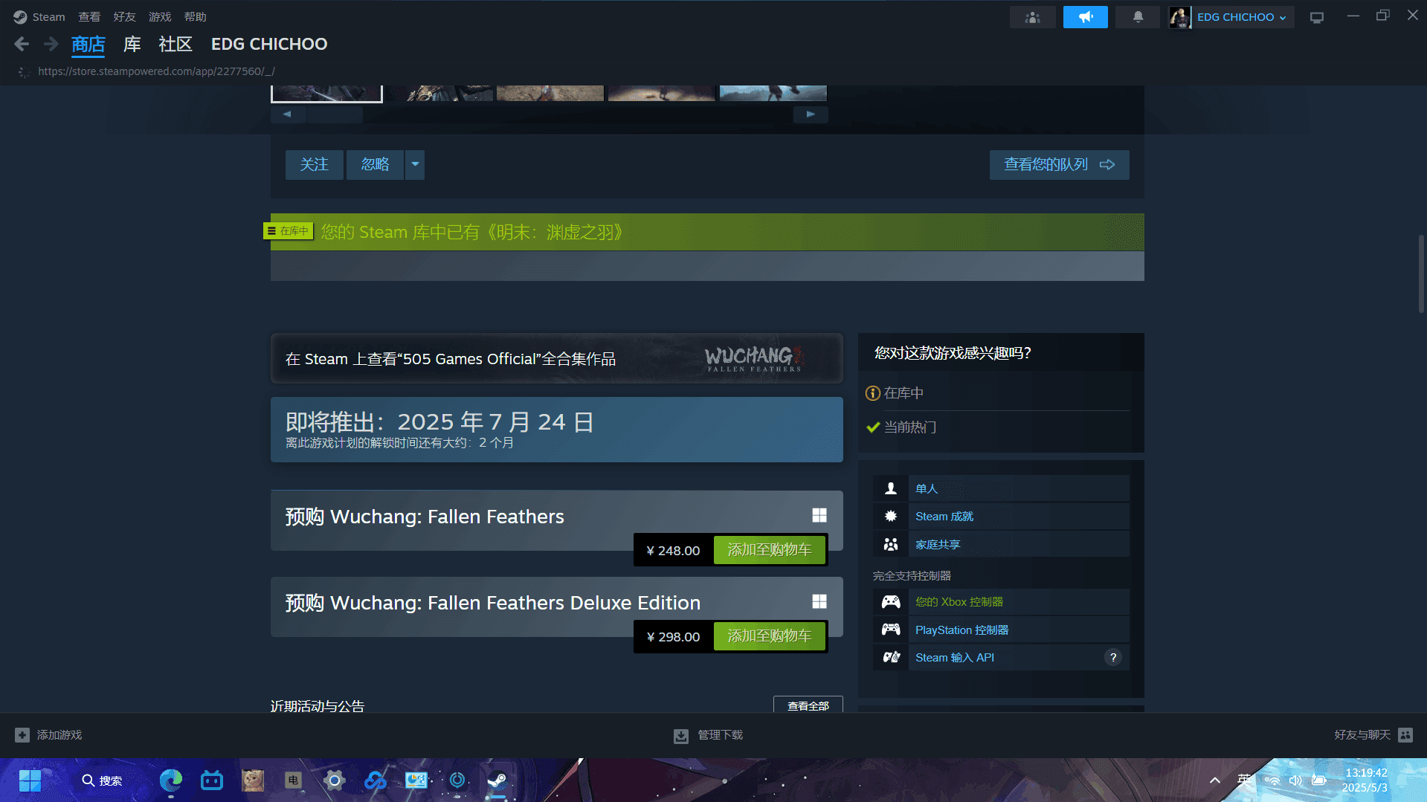Click the Steam logo menu
Screen dimensions: 1427x802
pos(39,16)
